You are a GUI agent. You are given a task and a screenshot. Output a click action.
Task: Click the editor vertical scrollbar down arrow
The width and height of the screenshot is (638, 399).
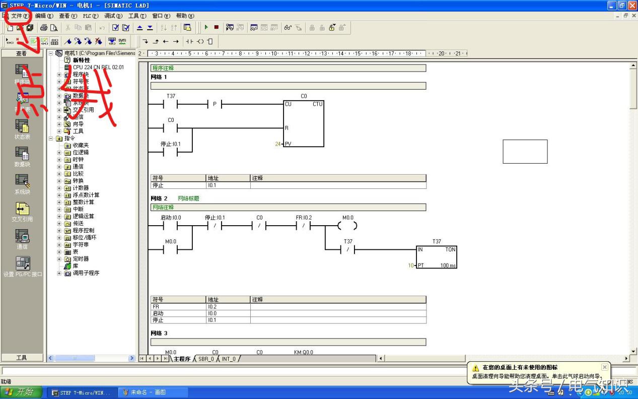tap(633, 351)
